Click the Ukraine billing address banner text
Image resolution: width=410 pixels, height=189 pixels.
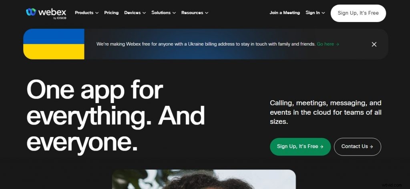pos(206,44)
